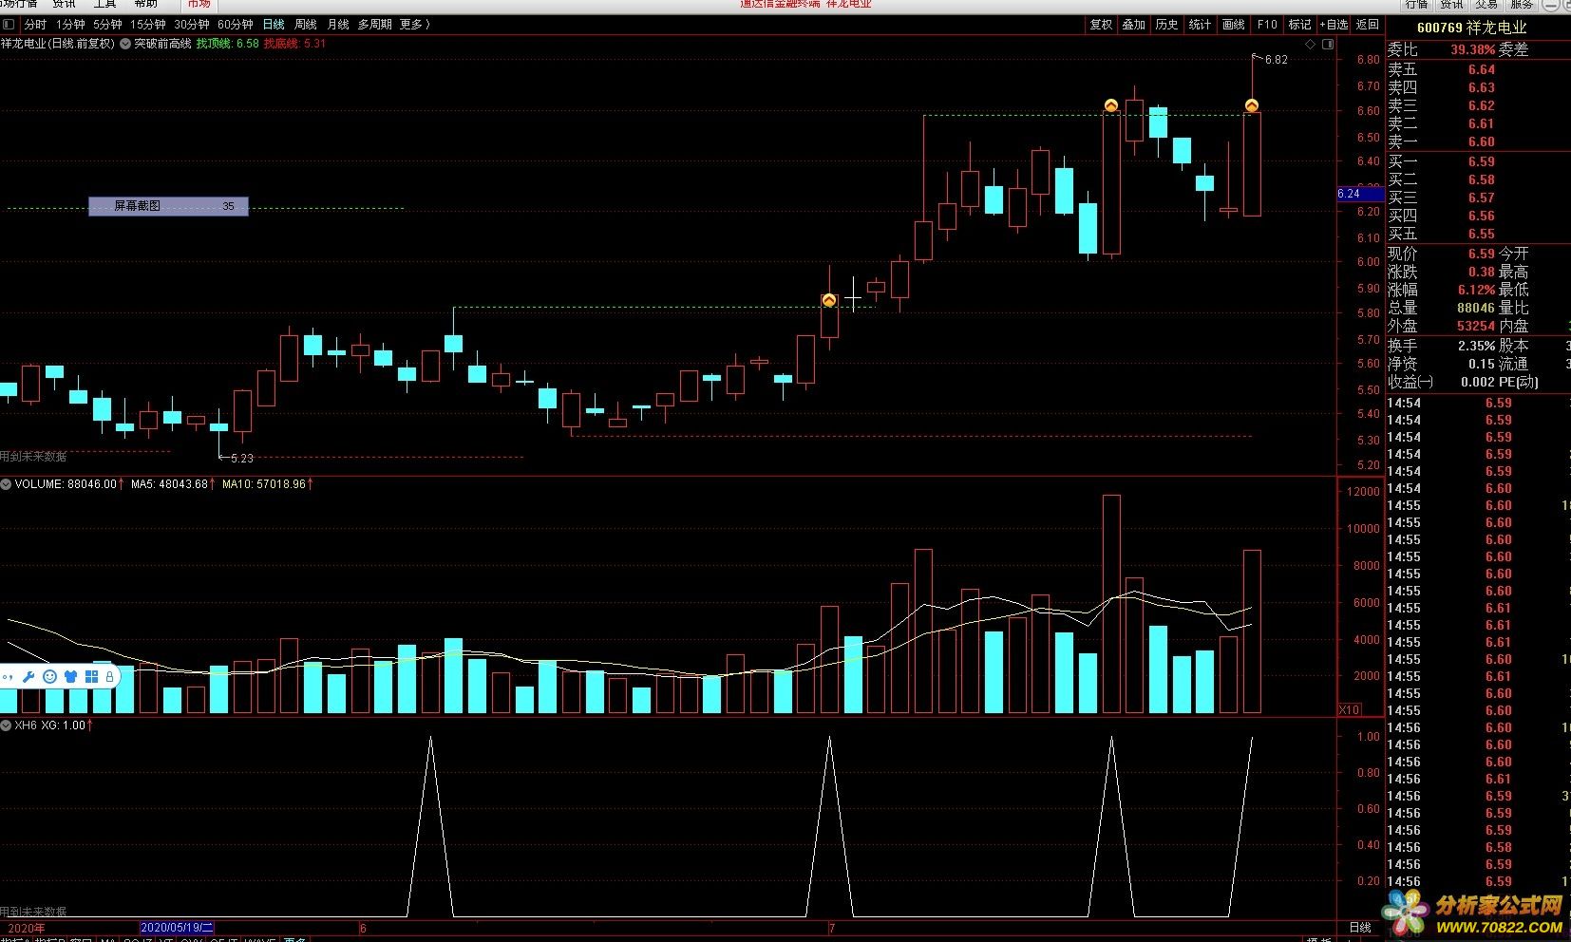Viewport: 1571px width, 942px height.
Task: Click the 委比 39.38% value
Action: tap(1472, 49)
